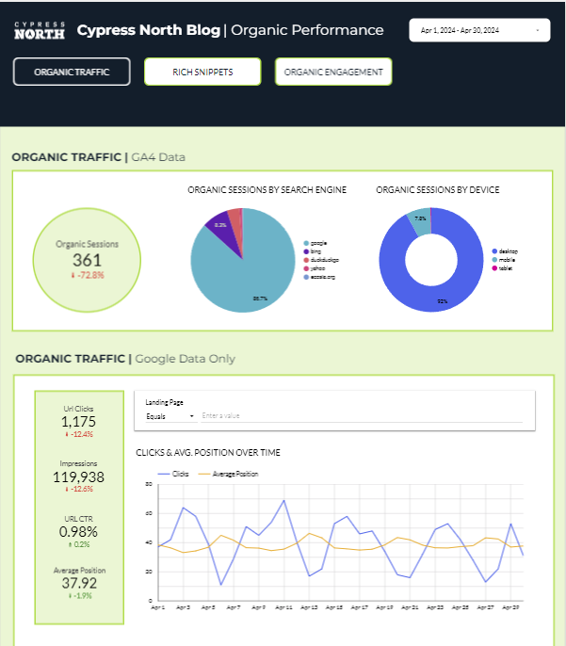The height and width of the screenshot is (646, 566).
Task: Open the Landing Page 'Equals' operator dropdown
Action: coord(170,416)
